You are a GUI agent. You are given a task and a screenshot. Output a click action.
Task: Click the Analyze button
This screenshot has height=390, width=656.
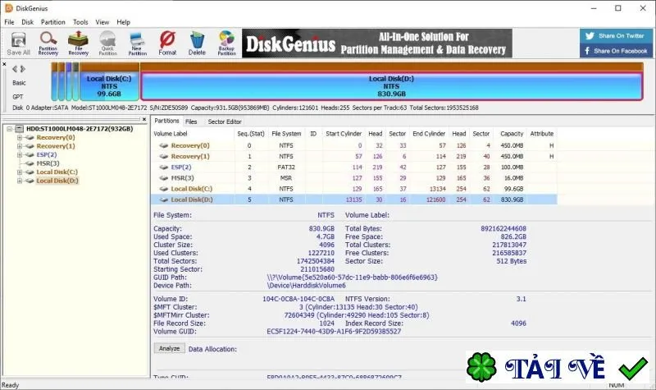tap(170, 348)
